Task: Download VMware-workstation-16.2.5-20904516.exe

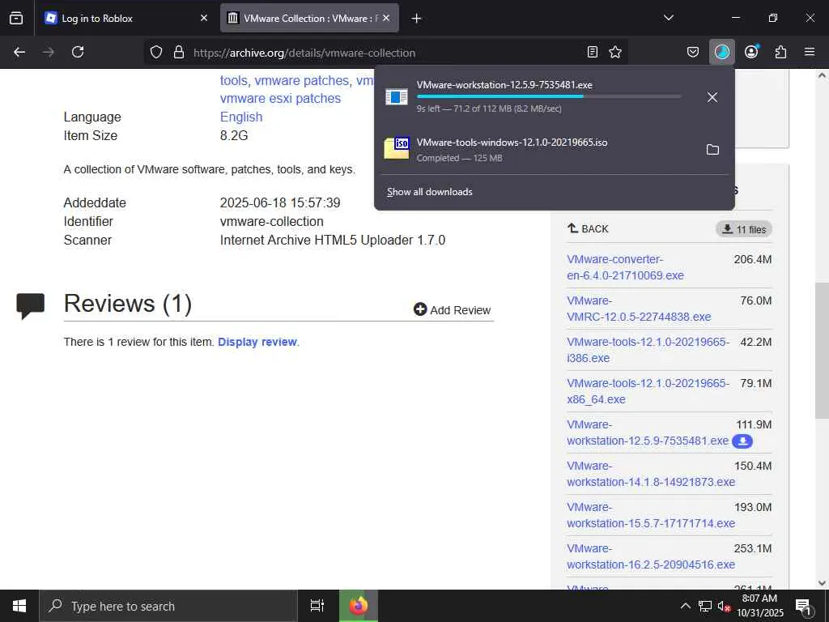Action: [x=651, y=556]
